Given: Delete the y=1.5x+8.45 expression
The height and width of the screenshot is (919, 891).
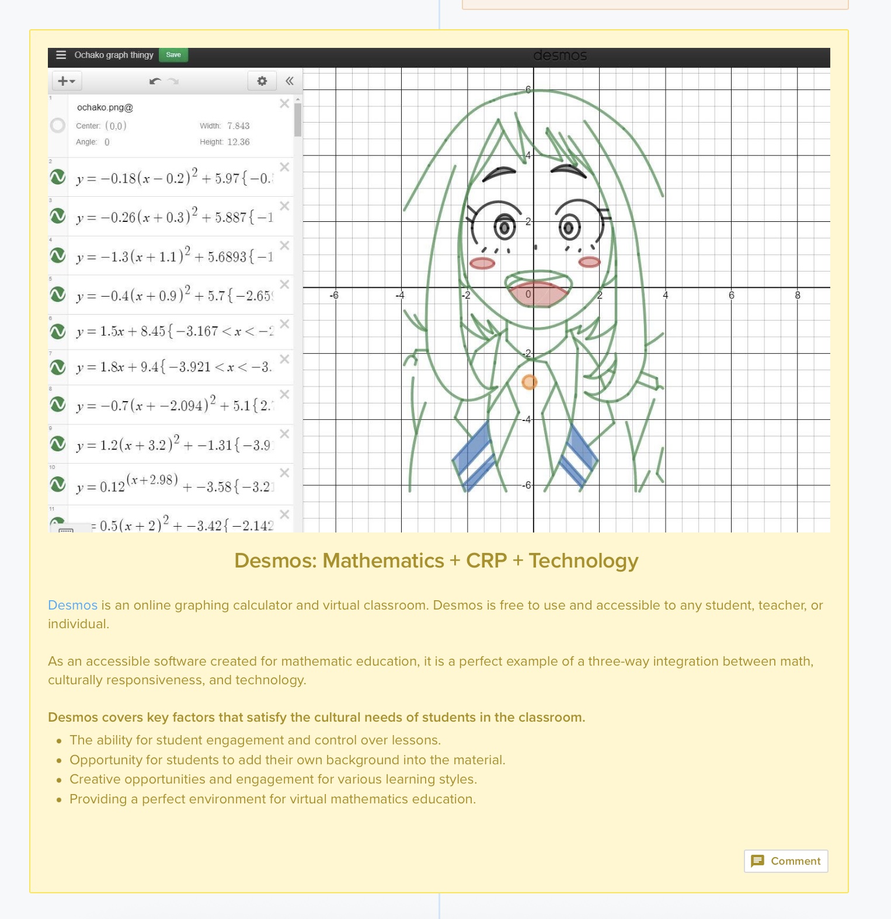Looking at the screenshot, I should 284,323.
